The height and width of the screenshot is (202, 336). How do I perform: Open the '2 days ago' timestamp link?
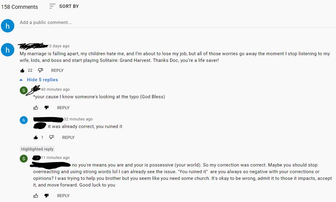pyautogui.click(x=60, y=46)
